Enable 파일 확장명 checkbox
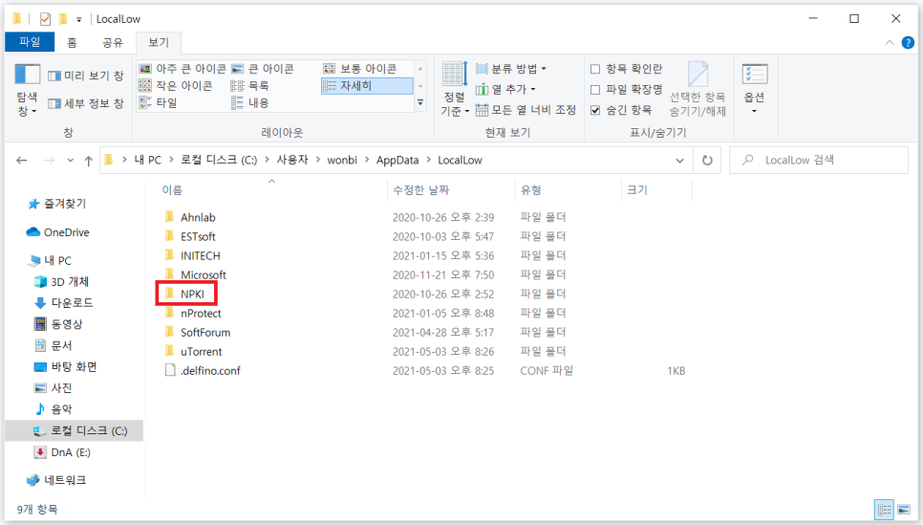The height and width of the screenshot is (525, 923). tap(595, 90)
